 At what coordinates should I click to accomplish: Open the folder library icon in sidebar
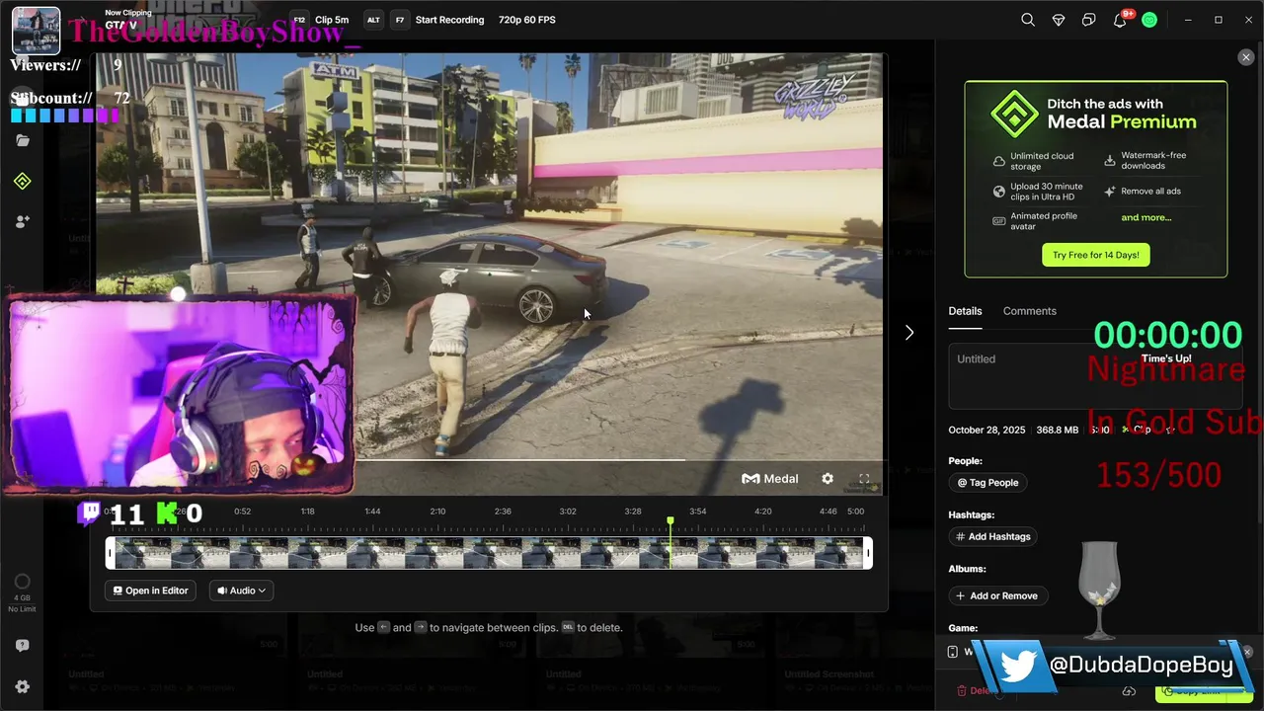(23, 140)
